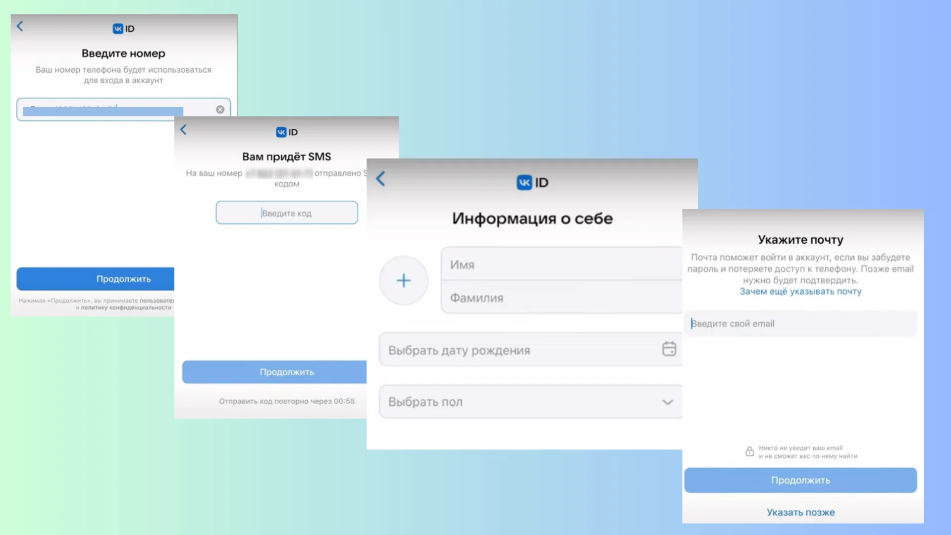
Task: Click back arrow on 'Информация о себе' screen
Action: (380, 179)
